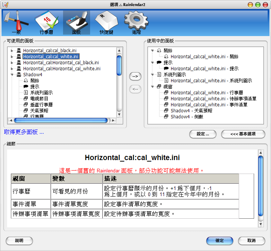The image size is (271, 251).
Task: Expand Horizontal_cal:Horizontal_cal_black.ini node
Action: click(12, 63)
